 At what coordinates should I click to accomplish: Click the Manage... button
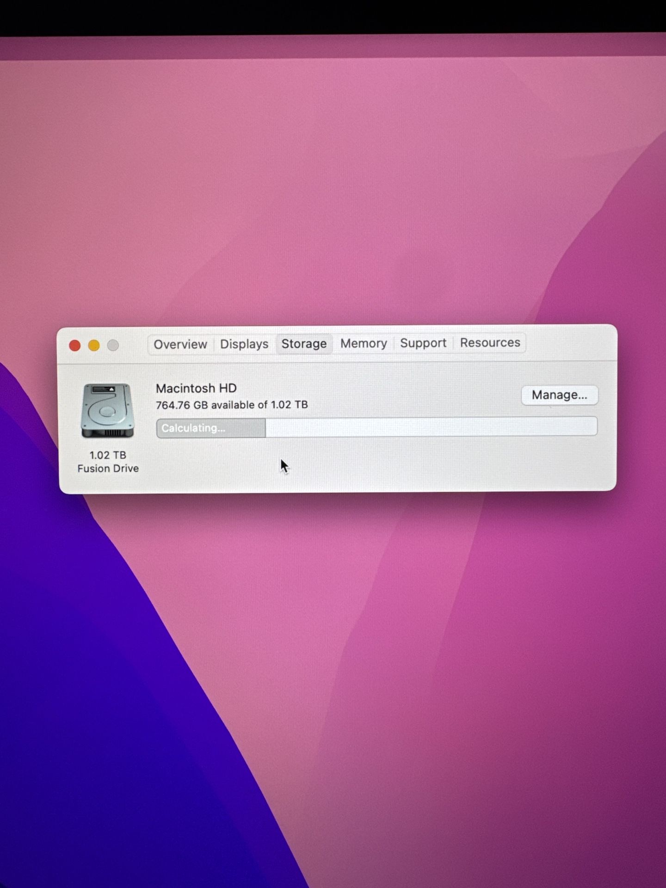pos(559,395)
